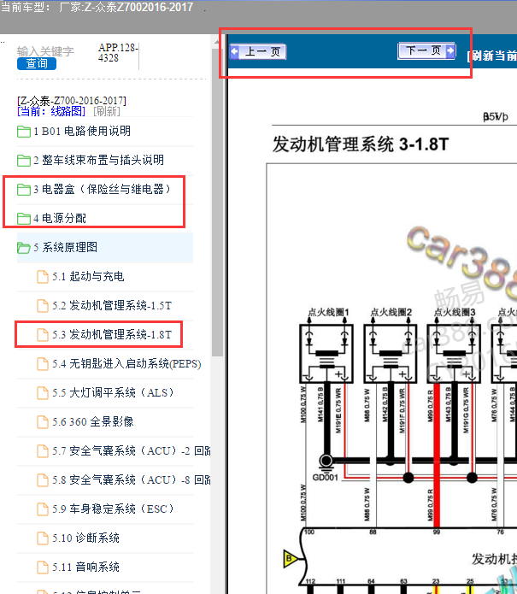This screenshot has height=594, width=517.
Task: Click document icon of 5.11 音响系统
Action: 43,568
